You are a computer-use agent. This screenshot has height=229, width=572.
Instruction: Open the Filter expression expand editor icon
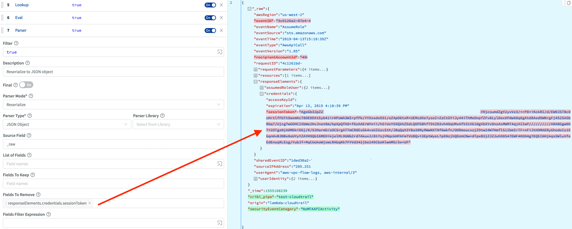[x=220, y=52]
